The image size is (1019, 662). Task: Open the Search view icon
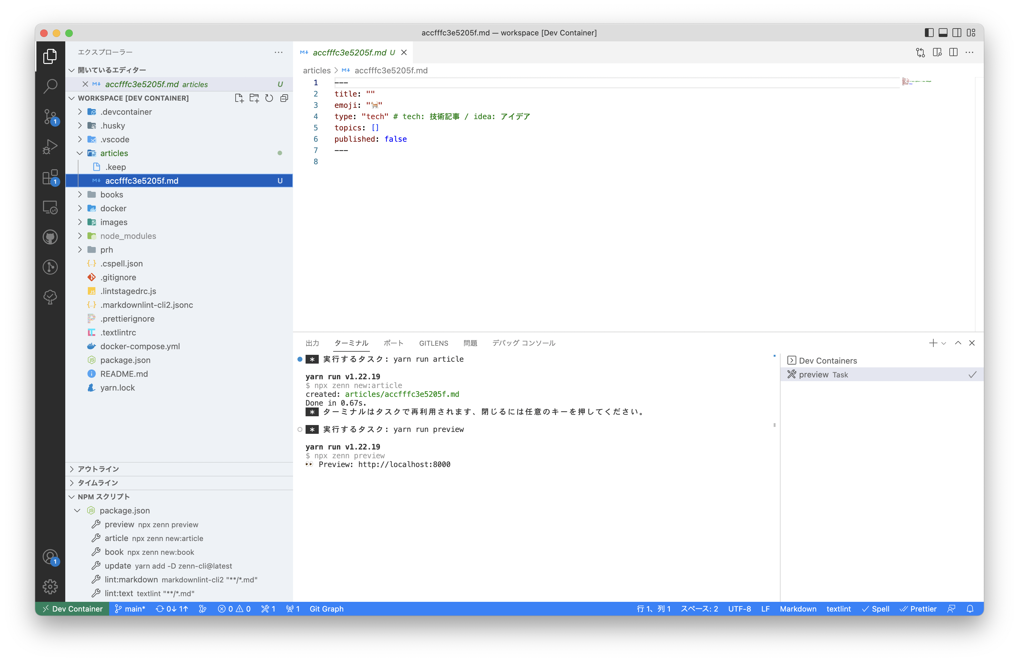coord(50,86)
